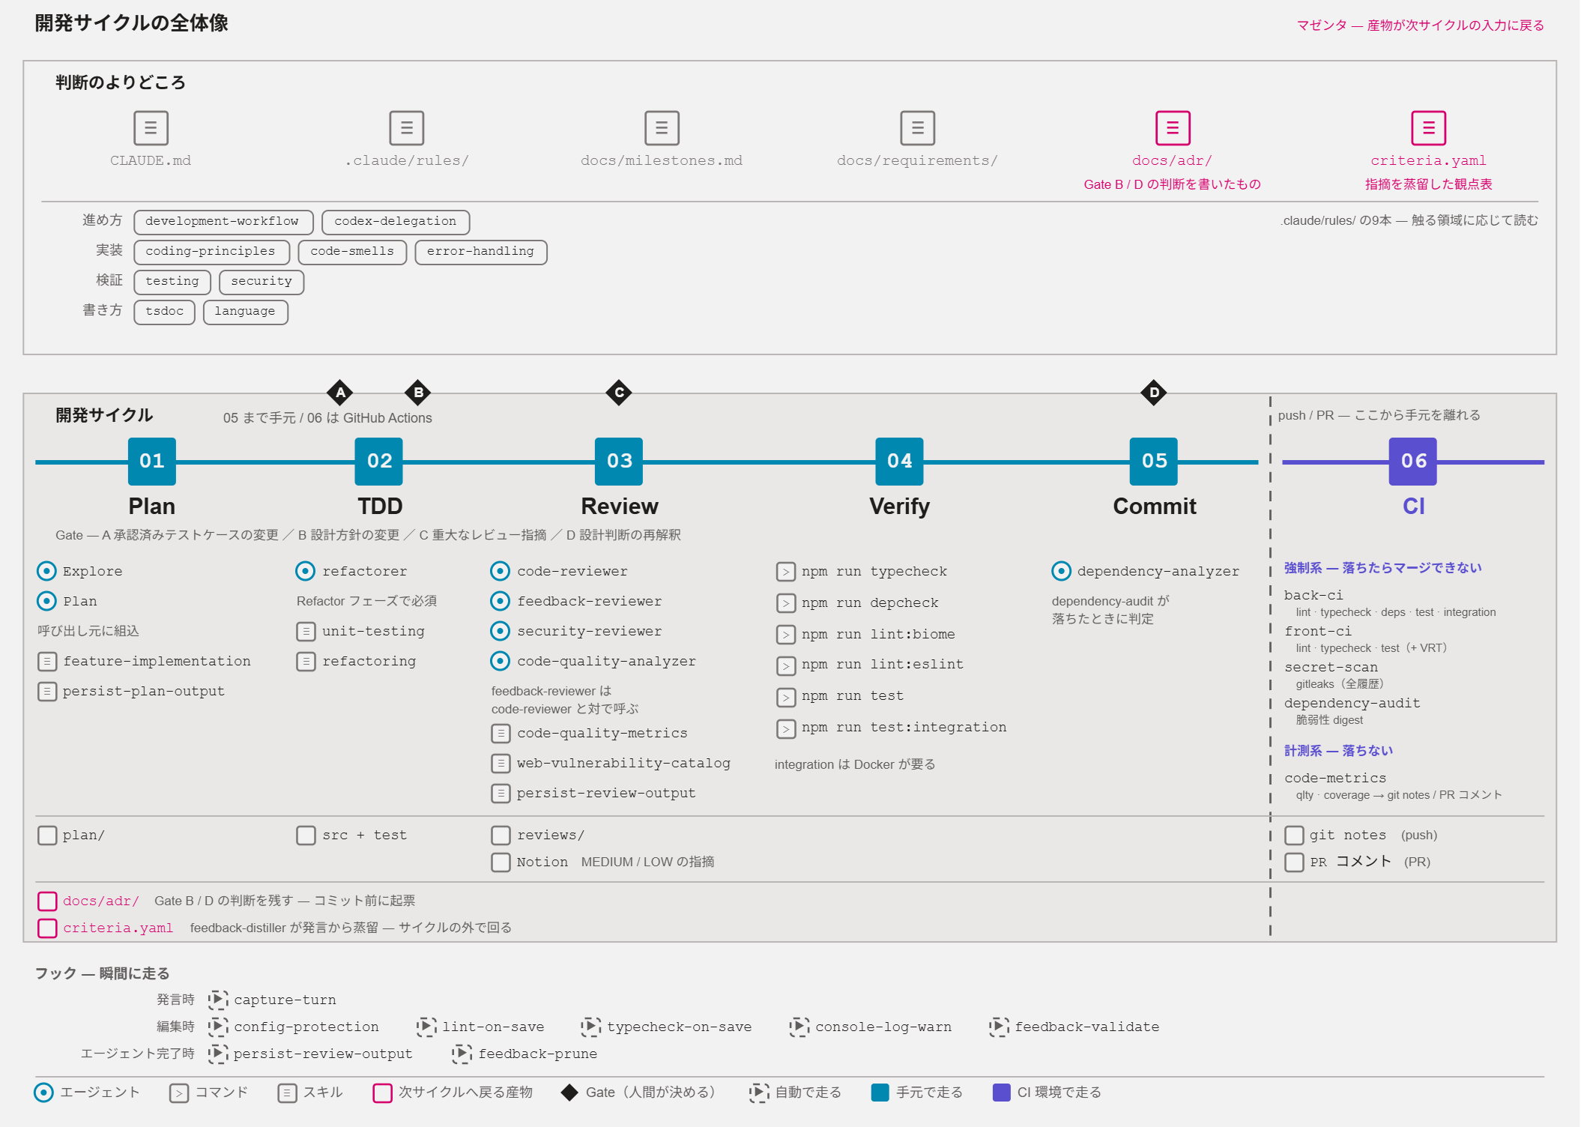This screenshot has height=1127, width=1581.
Task: Click the git notes output box icon
Action: pyautogui.click(x=1294, y=836)
